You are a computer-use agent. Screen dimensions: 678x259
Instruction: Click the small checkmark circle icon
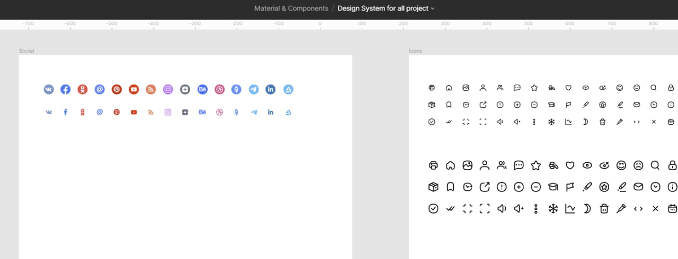pos(432,122)
